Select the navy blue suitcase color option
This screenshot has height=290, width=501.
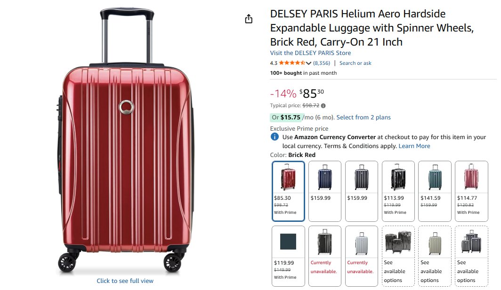click(x=325, y=191)
